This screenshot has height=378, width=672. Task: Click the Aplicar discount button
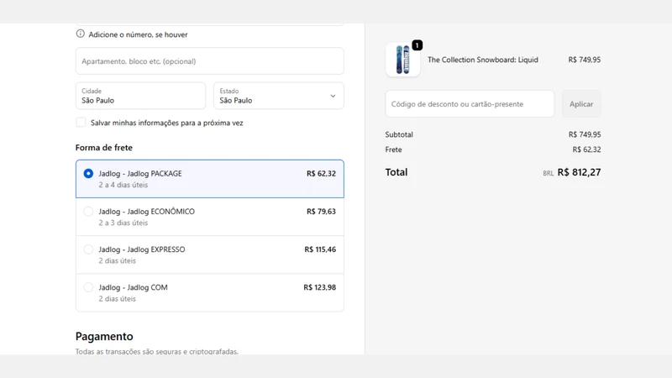click(581, 103)
